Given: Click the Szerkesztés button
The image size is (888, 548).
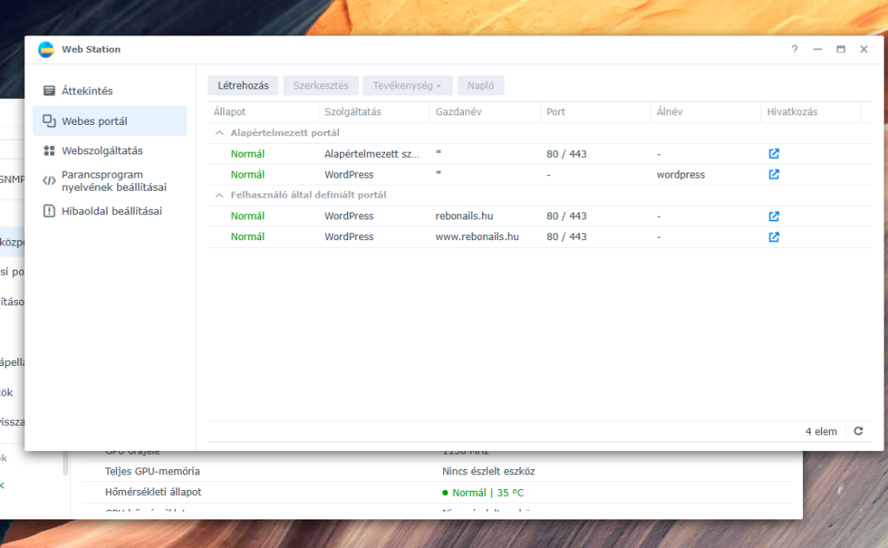Looking at the screenshot, I should coord(320,86).
